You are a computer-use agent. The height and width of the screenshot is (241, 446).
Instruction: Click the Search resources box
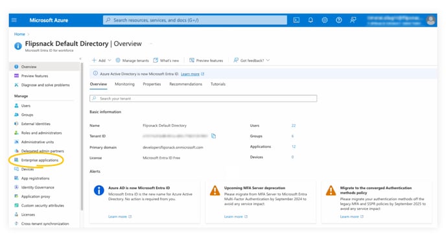[195, 20]
